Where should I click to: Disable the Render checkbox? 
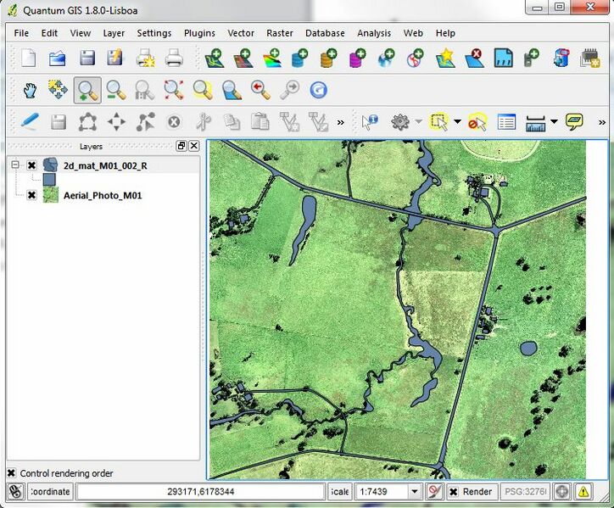pos(454,492)
